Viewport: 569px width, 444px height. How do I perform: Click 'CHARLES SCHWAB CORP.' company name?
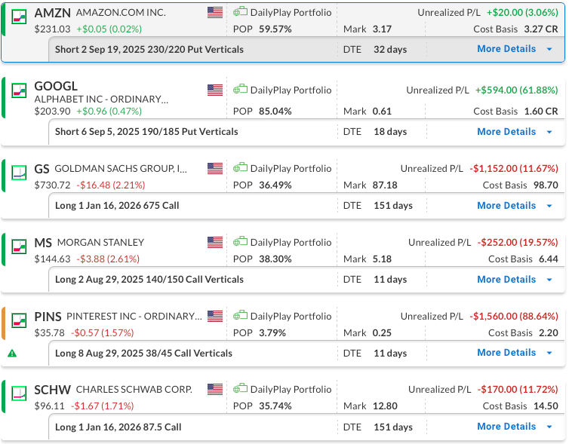[134, 389]
